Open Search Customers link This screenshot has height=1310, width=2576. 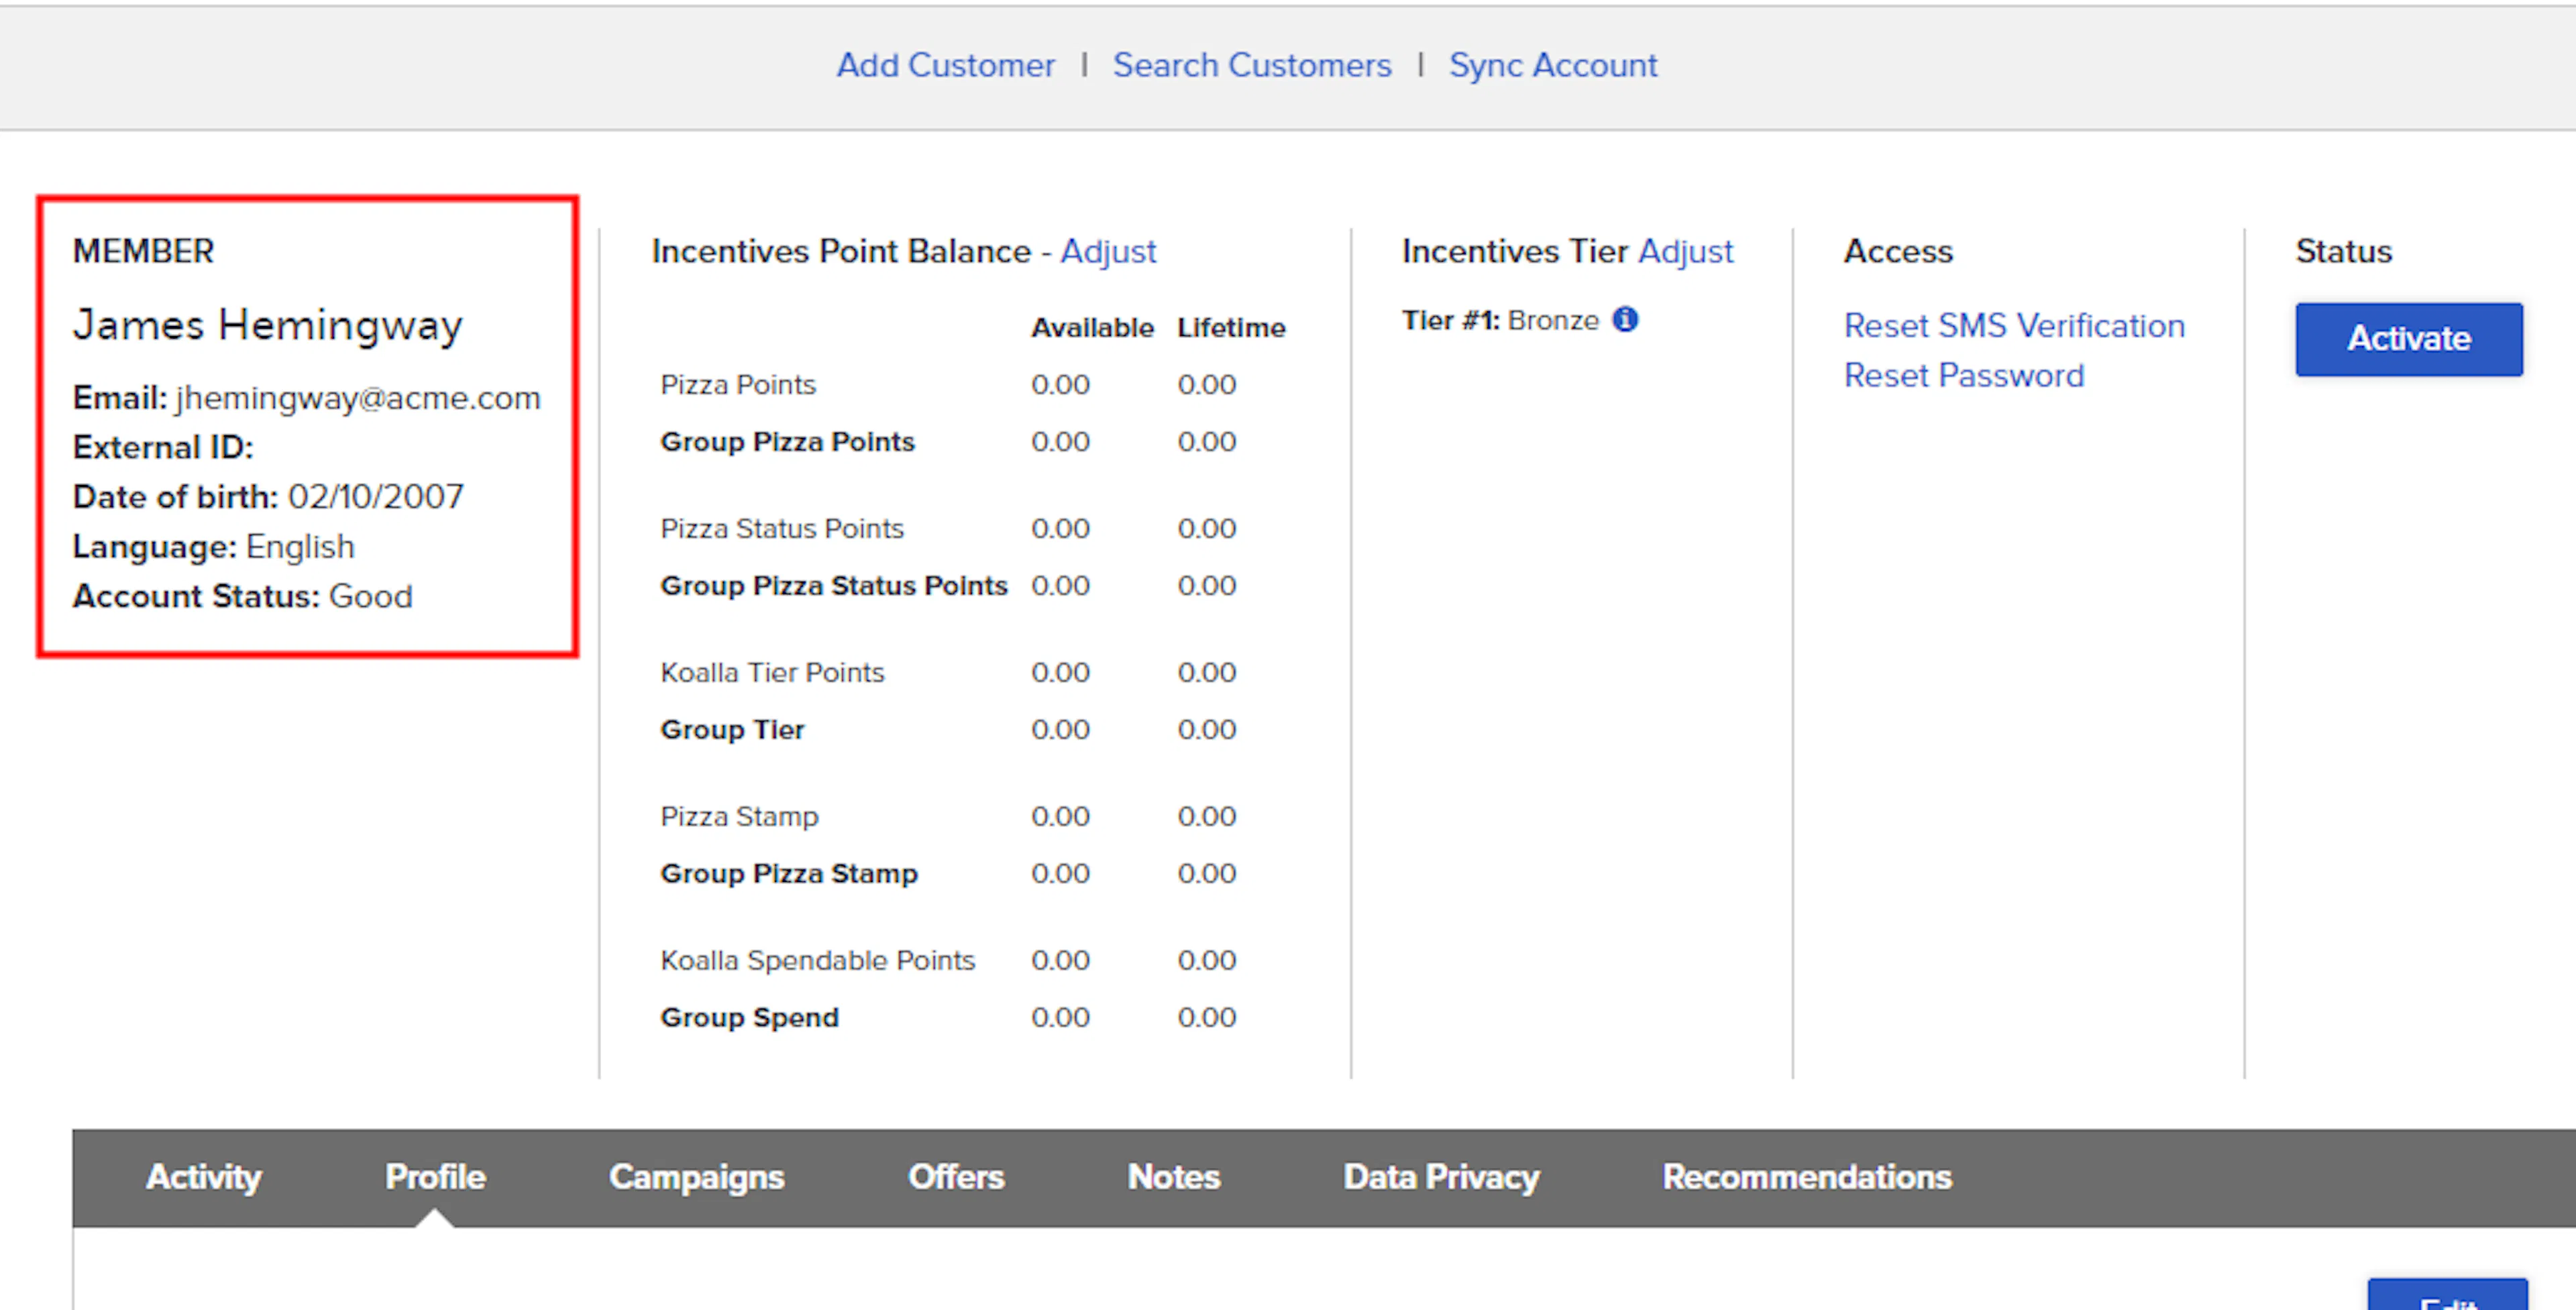(x=1252, y=65)
